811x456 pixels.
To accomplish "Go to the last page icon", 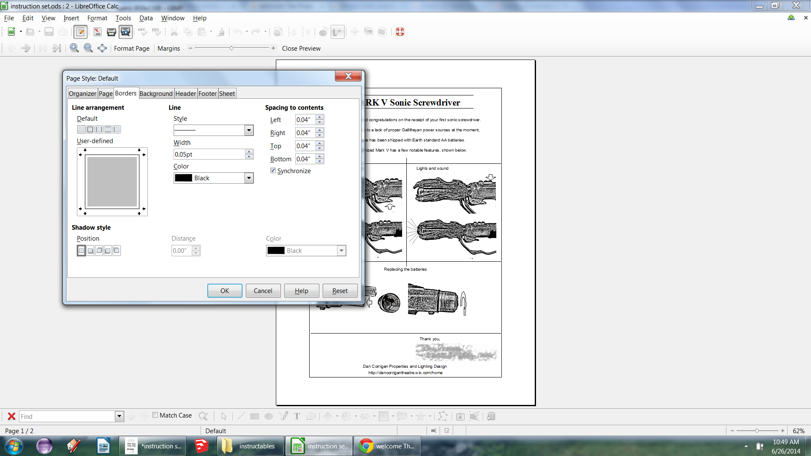I will coord(57,48).
